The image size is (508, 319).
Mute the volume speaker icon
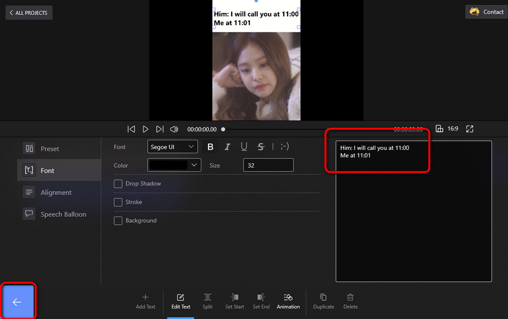tap(174, 129)
